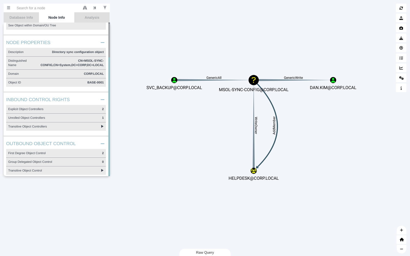Click Unrolled Object Controllers row
Image resolution: width=410 pixels, height=256 pixels.
tap(56, 118)
